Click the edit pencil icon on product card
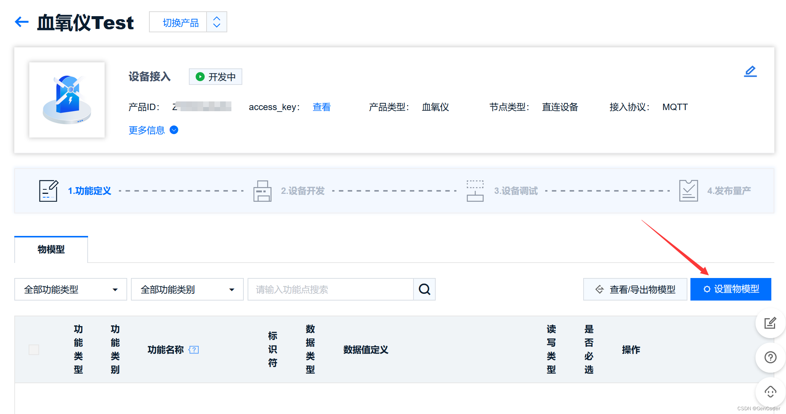 (x=750, y=71)
